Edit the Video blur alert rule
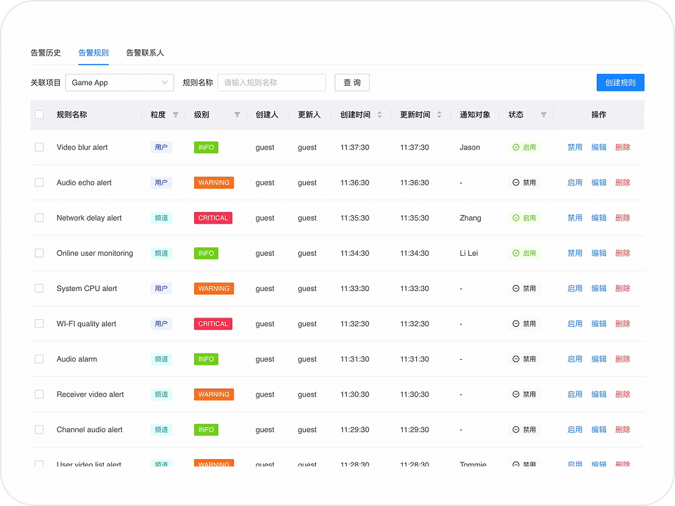 [x=599, y=147]
